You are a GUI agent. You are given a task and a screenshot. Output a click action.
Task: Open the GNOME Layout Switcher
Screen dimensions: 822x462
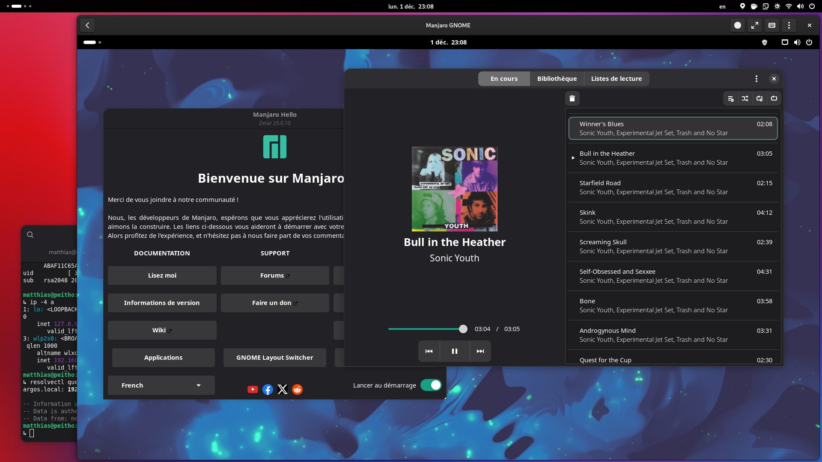[274, 358]
